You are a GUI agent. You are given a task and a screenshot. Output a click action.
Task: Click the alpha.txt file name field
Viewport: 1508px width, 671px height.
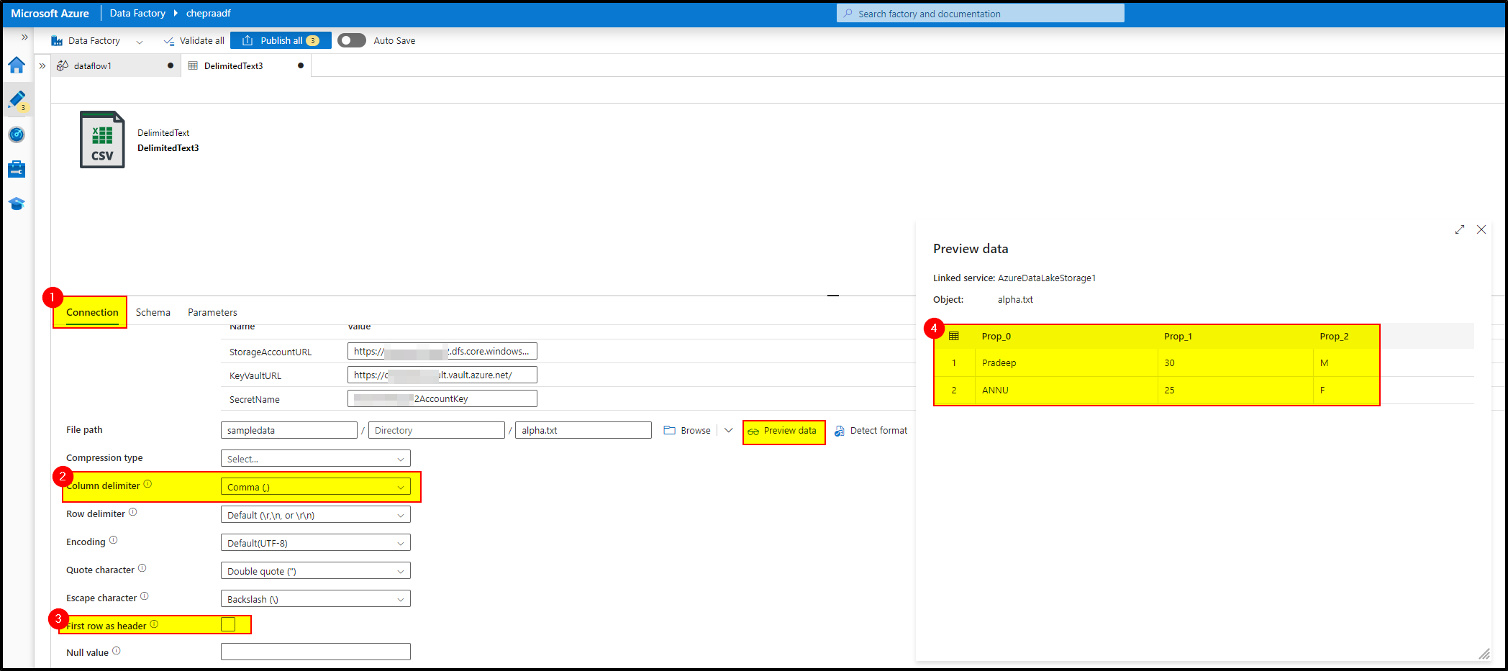coord(583,430)
